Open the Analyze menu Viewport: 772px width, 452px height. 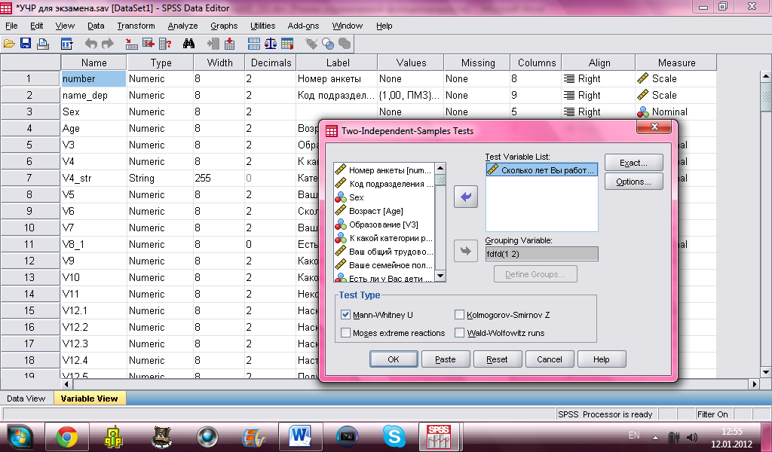point(182,26)
